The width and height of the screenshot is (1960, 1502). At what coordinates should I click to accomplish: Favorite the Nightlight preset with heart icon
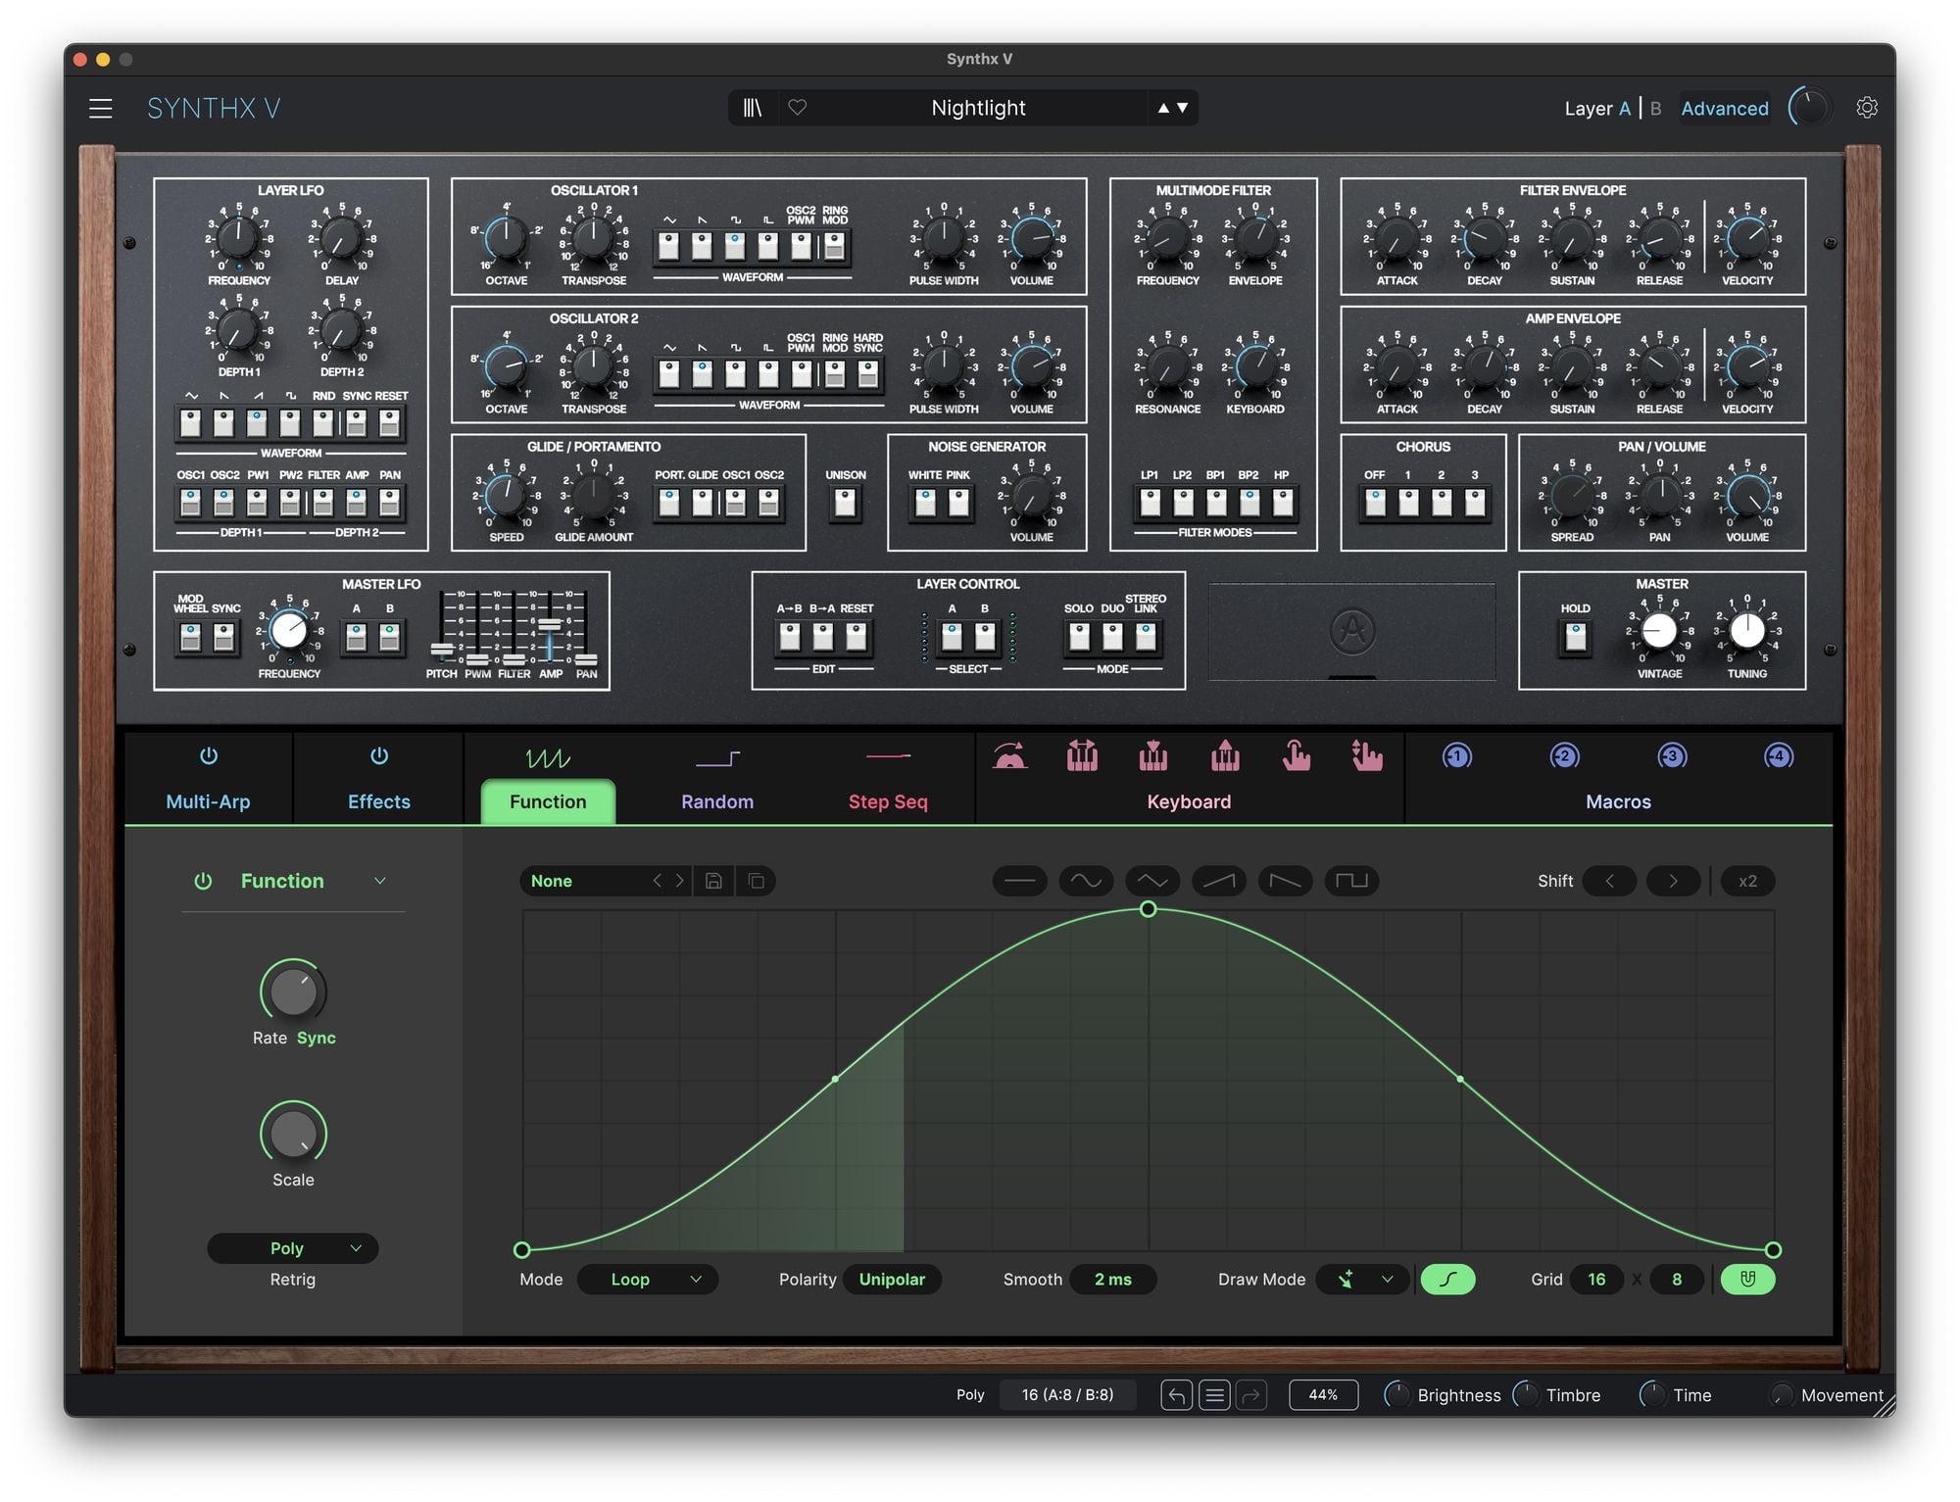click(x=798, y=108)
